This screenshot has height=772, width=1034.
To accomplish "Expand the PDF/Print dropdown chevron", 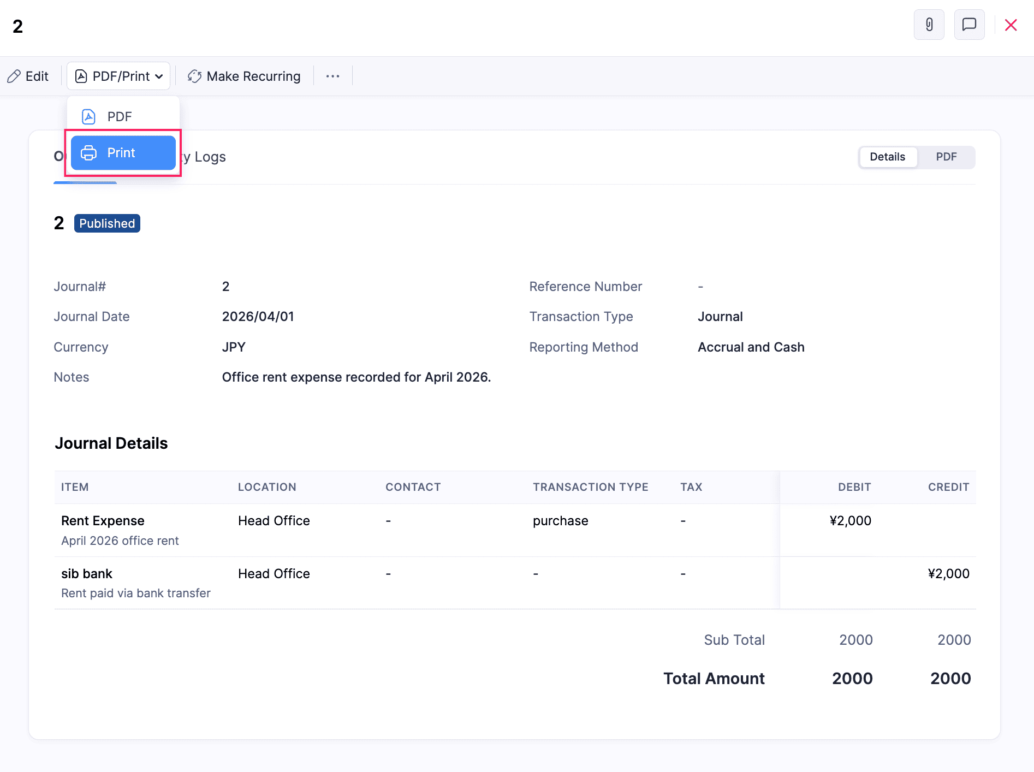I will [159, 76].
